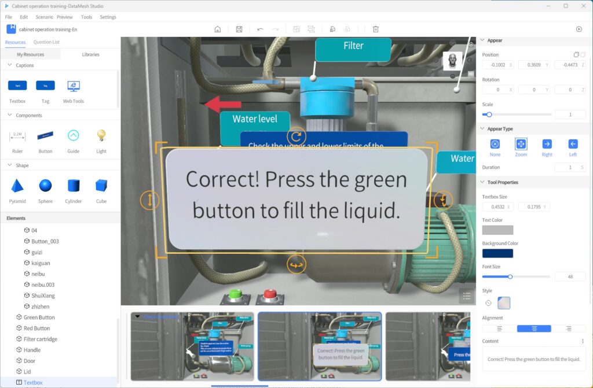This screenshot has height=388, width=593.
Task: Click the Home icon in the toolbar
Action: coord(218,29)
